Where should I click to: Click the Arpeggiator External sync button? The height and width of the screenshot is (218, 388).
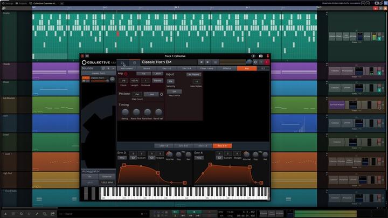click(x=107, y=177)
